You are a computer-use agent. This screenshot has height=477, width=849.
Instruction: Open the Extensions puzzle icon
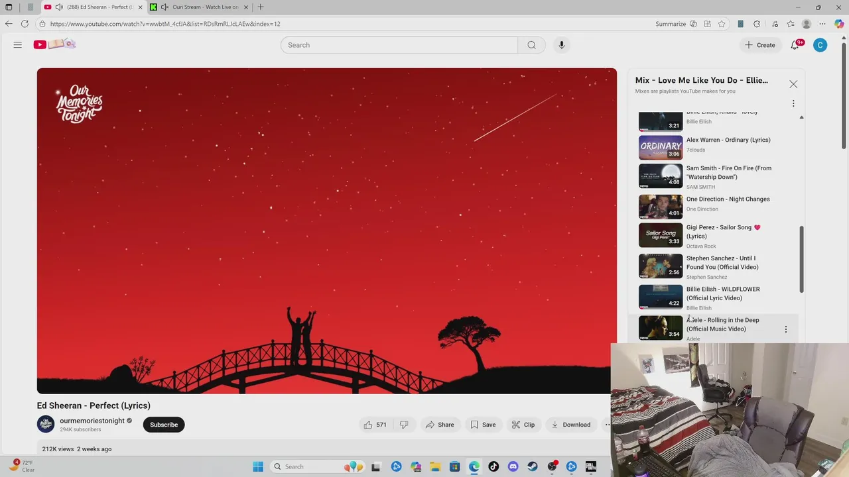(757, 24)
